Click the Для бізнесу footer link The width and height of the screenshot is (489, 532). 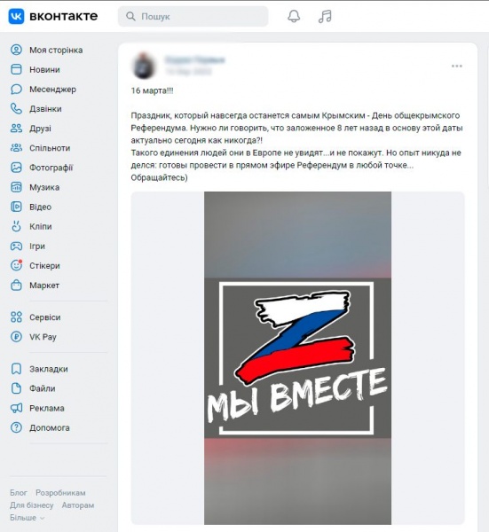(32, 505)
